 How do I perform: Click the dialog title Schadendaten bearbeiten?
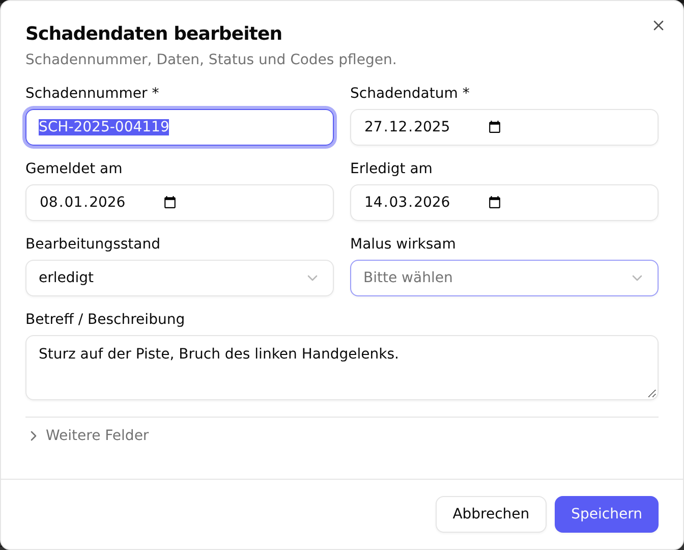[154, 34]
